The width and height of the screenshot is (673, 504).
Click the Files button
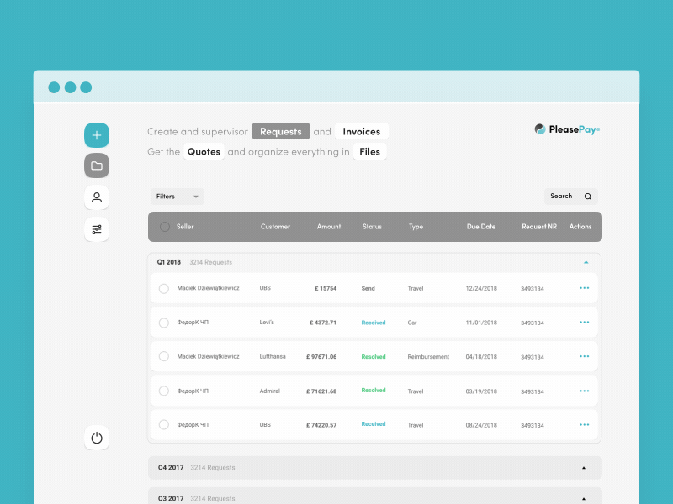(x=368, y=151)
